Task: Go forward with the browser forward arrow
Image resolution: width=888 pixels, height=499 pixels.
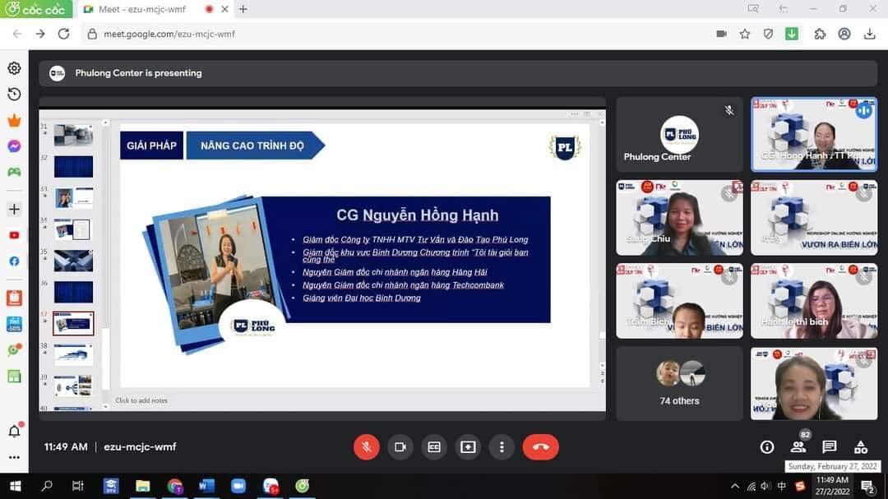Action: pos(39,34)
